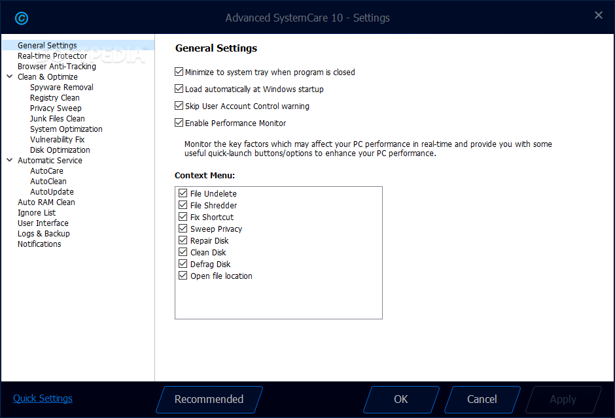Uncheck the Clean Disk option

tap(183, 252)
